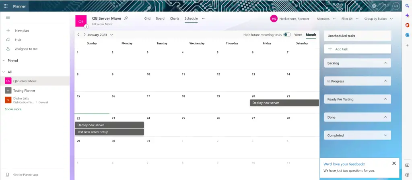Screen dimensions: 412x180
Task: Go to next month arrow
Action: [x=84, y=34]
